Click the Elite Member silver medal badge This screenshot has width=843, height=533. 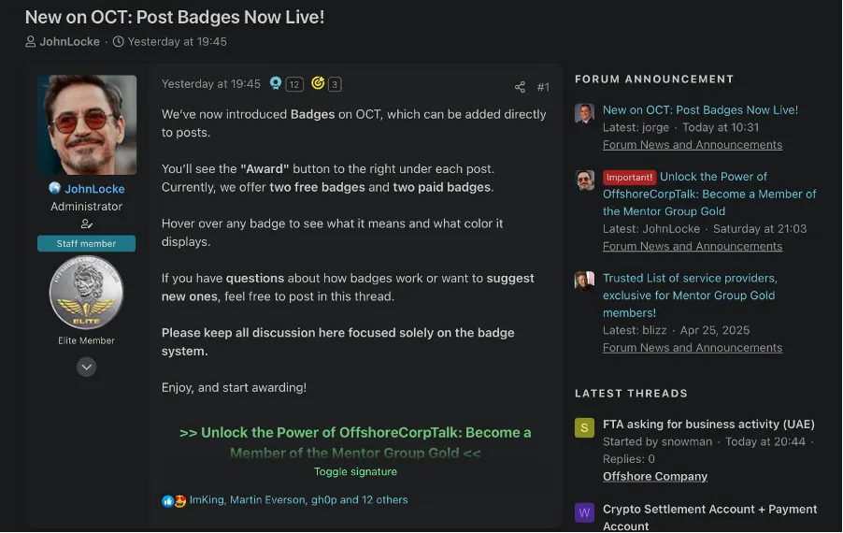(86, 293)
